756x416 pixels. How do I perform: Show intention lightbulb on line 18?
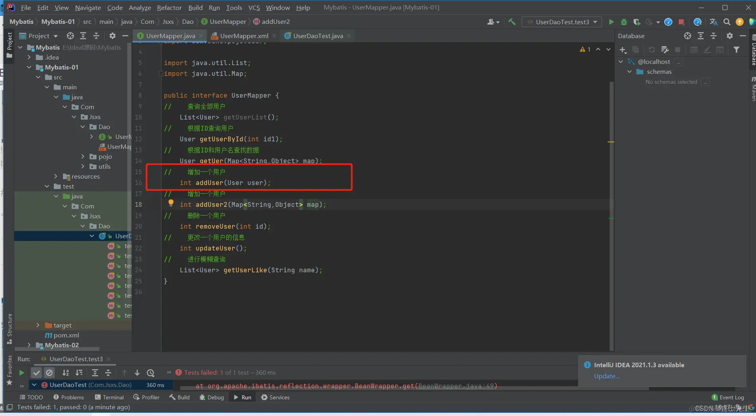click(x=171, y=203)
